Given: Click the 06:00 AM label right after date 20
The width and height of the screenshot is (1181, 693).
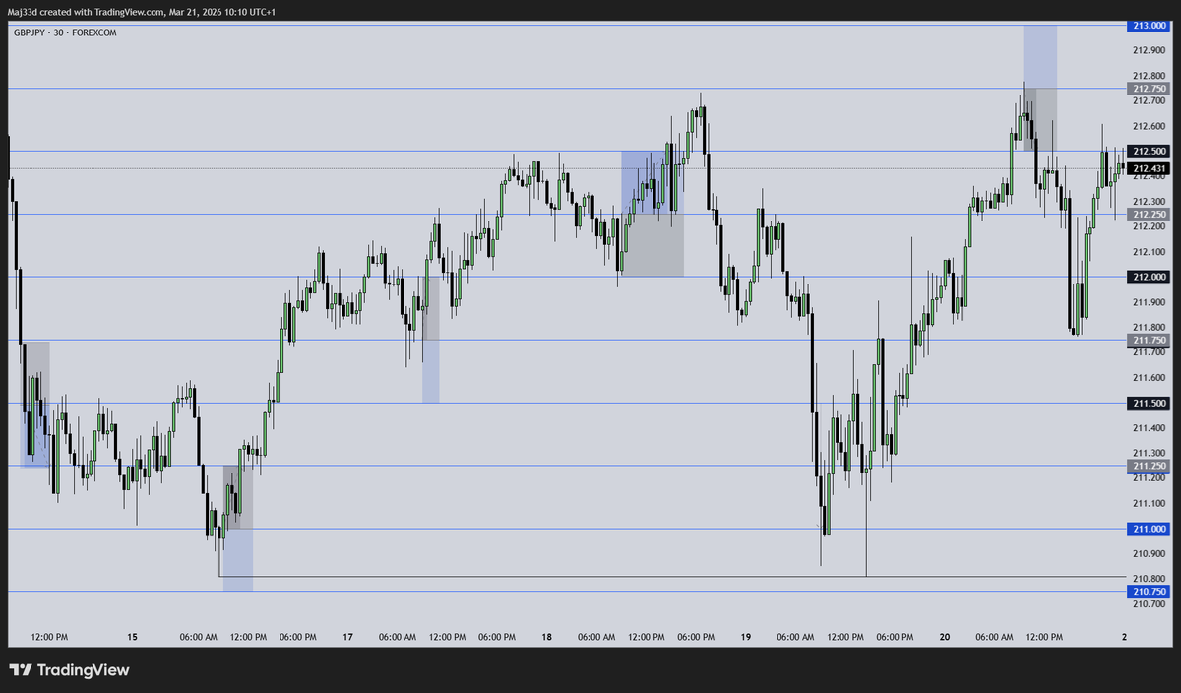Looking at the screenshot, I should click(994, 637).
